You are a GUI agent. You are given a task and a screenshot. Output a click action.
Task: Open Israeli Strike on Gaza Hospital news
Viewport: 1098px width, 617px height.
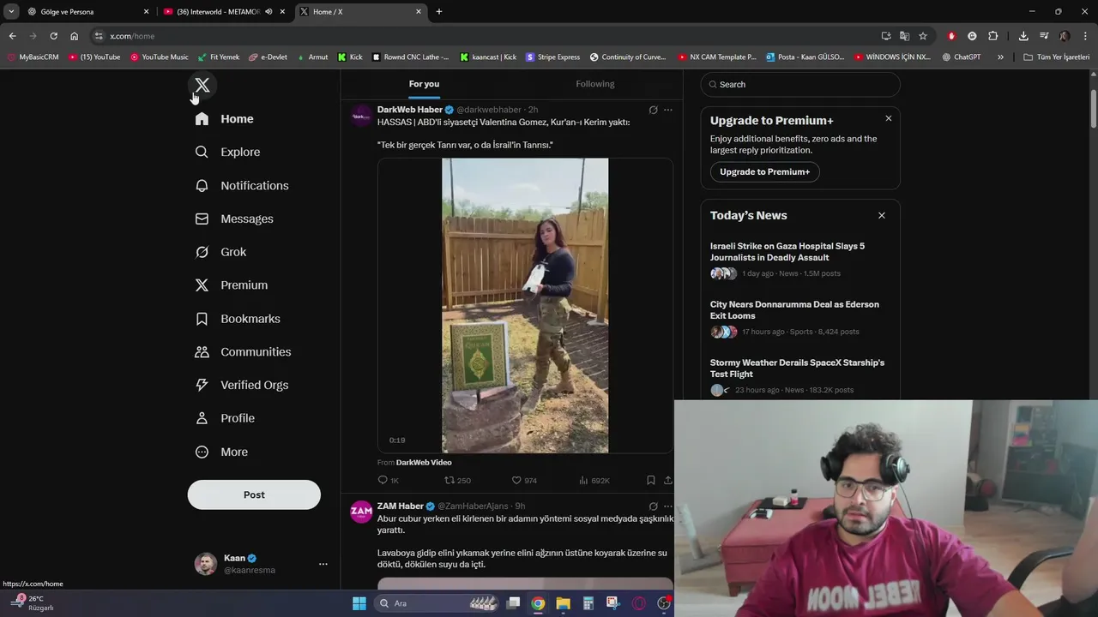pos(787,252)
